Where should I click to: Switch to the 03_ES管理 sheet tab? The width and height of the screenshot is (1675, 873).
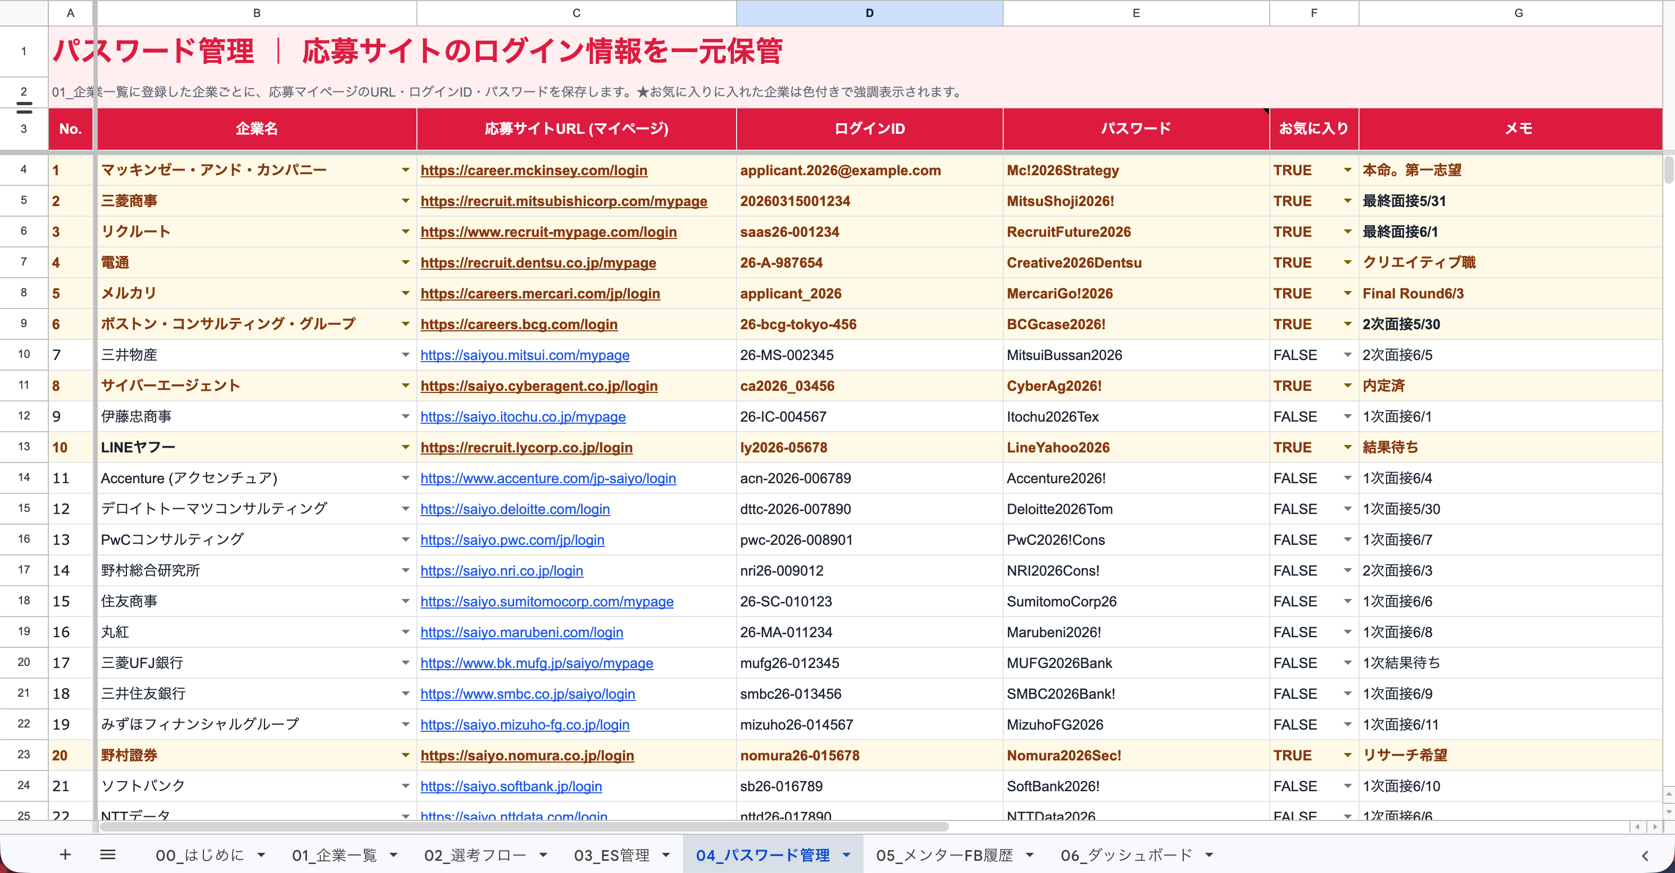coord(611,855)
